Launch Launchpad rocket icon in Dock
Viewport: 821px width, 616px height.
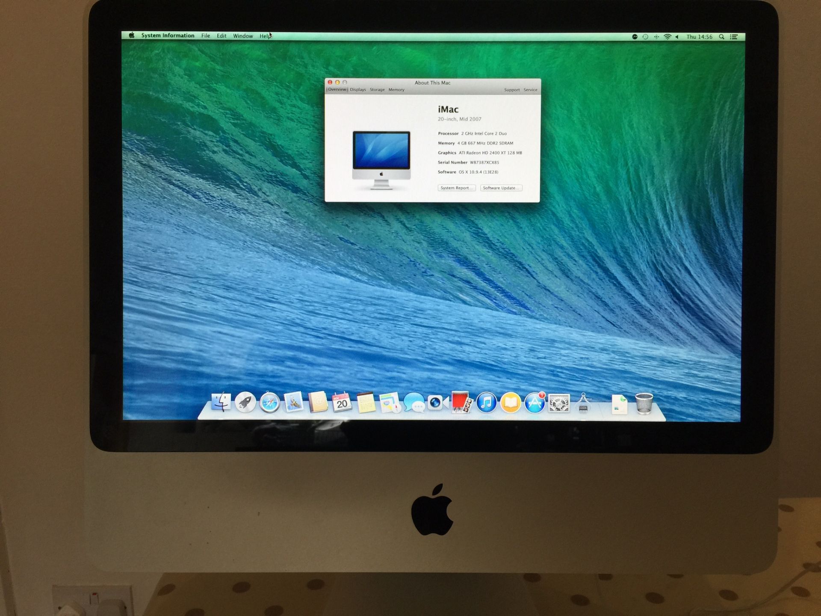[245, 402]
